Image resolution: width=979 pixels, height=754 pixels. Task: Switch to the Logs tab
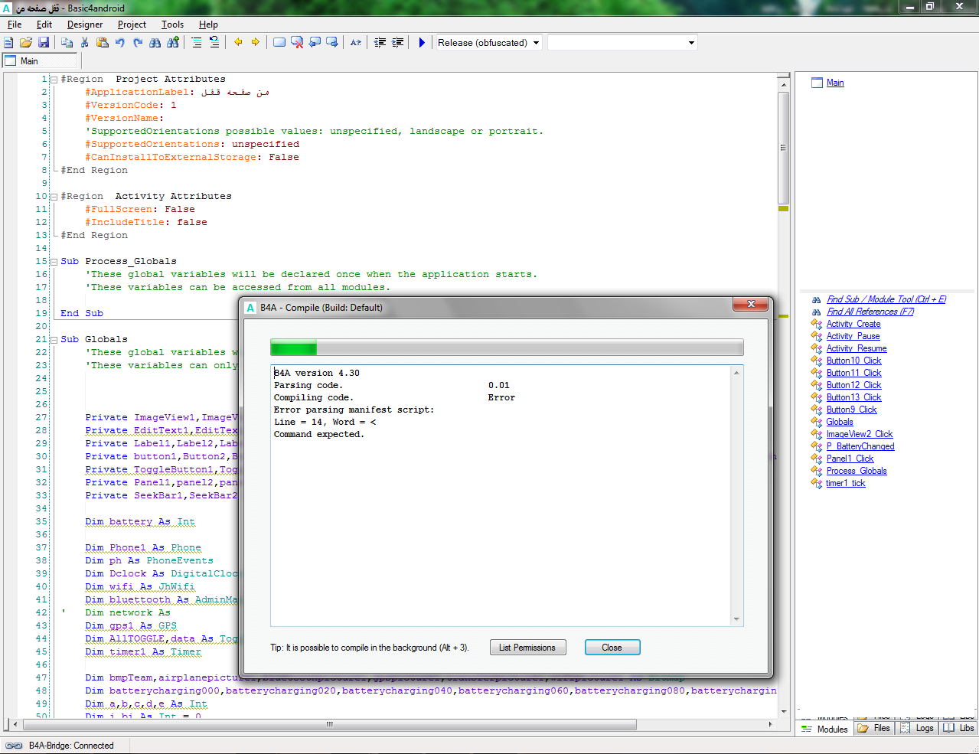[917, 728]
